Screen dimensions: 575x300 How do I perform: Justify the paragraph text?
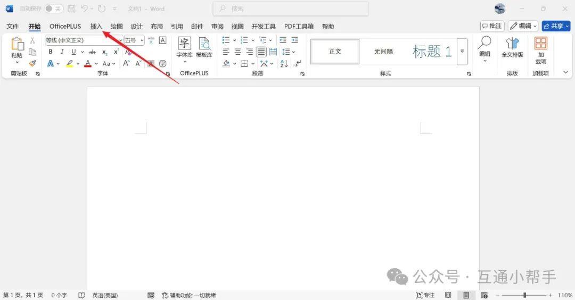point(261,52)
